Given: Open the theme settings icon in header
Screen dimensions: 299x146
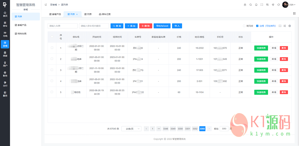Looking at the screenshot, I should [x=273, y=5].
